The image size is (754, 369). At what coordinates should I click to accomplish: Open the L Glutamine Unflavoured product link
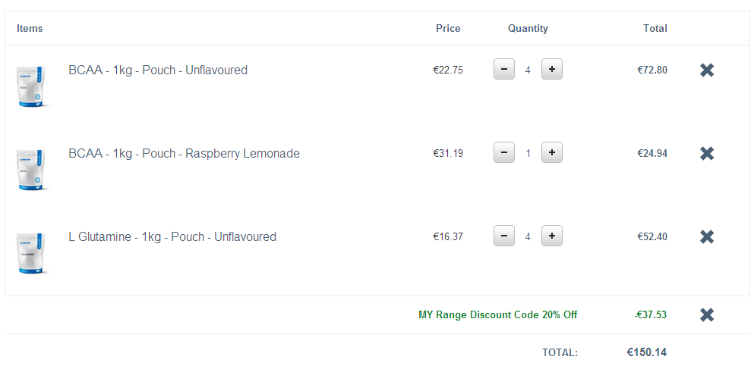[172, 236]
